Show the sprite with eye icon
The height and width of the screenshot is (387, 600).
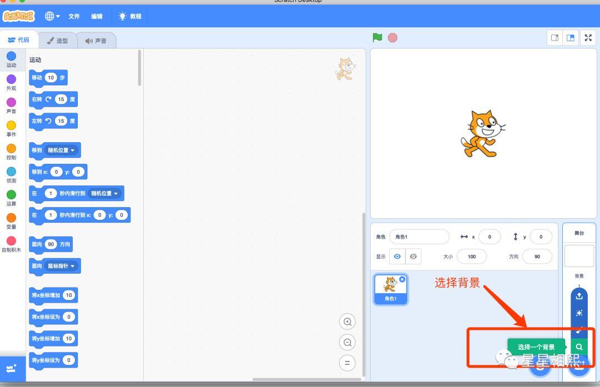398,257
